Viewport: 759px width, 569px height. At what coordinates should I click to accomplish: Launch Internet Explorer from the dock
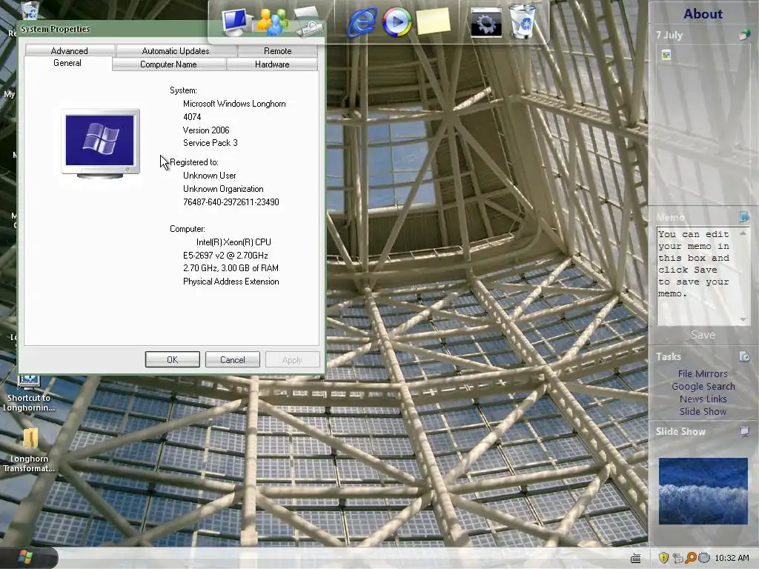[362, 21]
